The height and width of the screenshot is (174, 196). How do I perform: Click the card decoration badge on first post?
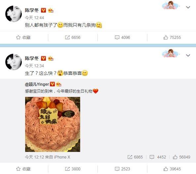171,5
